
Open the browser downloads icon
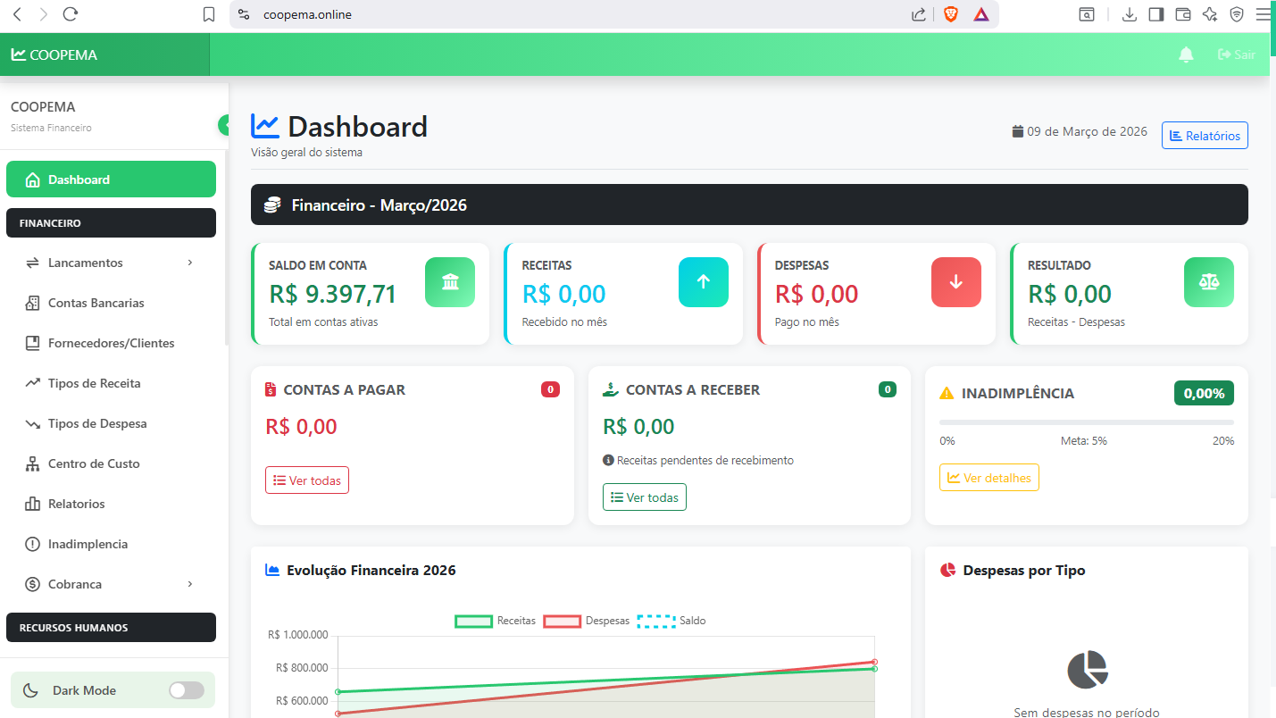click(1129, 14)
